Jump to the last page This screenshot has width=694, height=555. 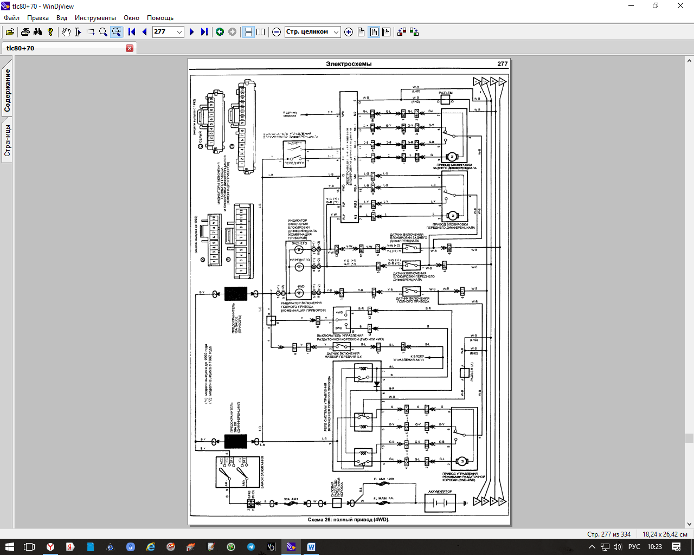tap(204, 32)
